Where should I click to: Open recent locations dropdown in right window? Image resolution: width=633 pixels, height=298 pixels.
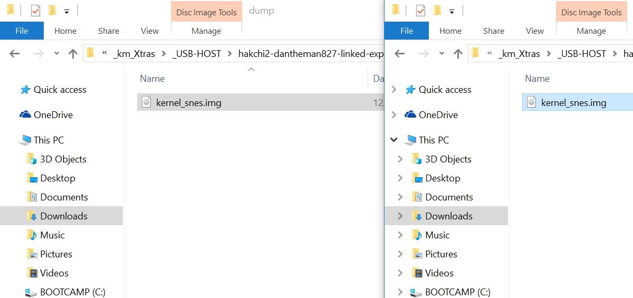point(442,54)
